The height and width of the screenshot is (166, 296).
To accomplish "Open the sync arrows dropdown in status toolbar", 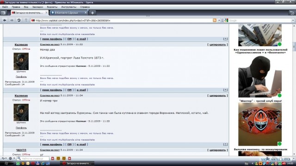I will tap(4, 159).
